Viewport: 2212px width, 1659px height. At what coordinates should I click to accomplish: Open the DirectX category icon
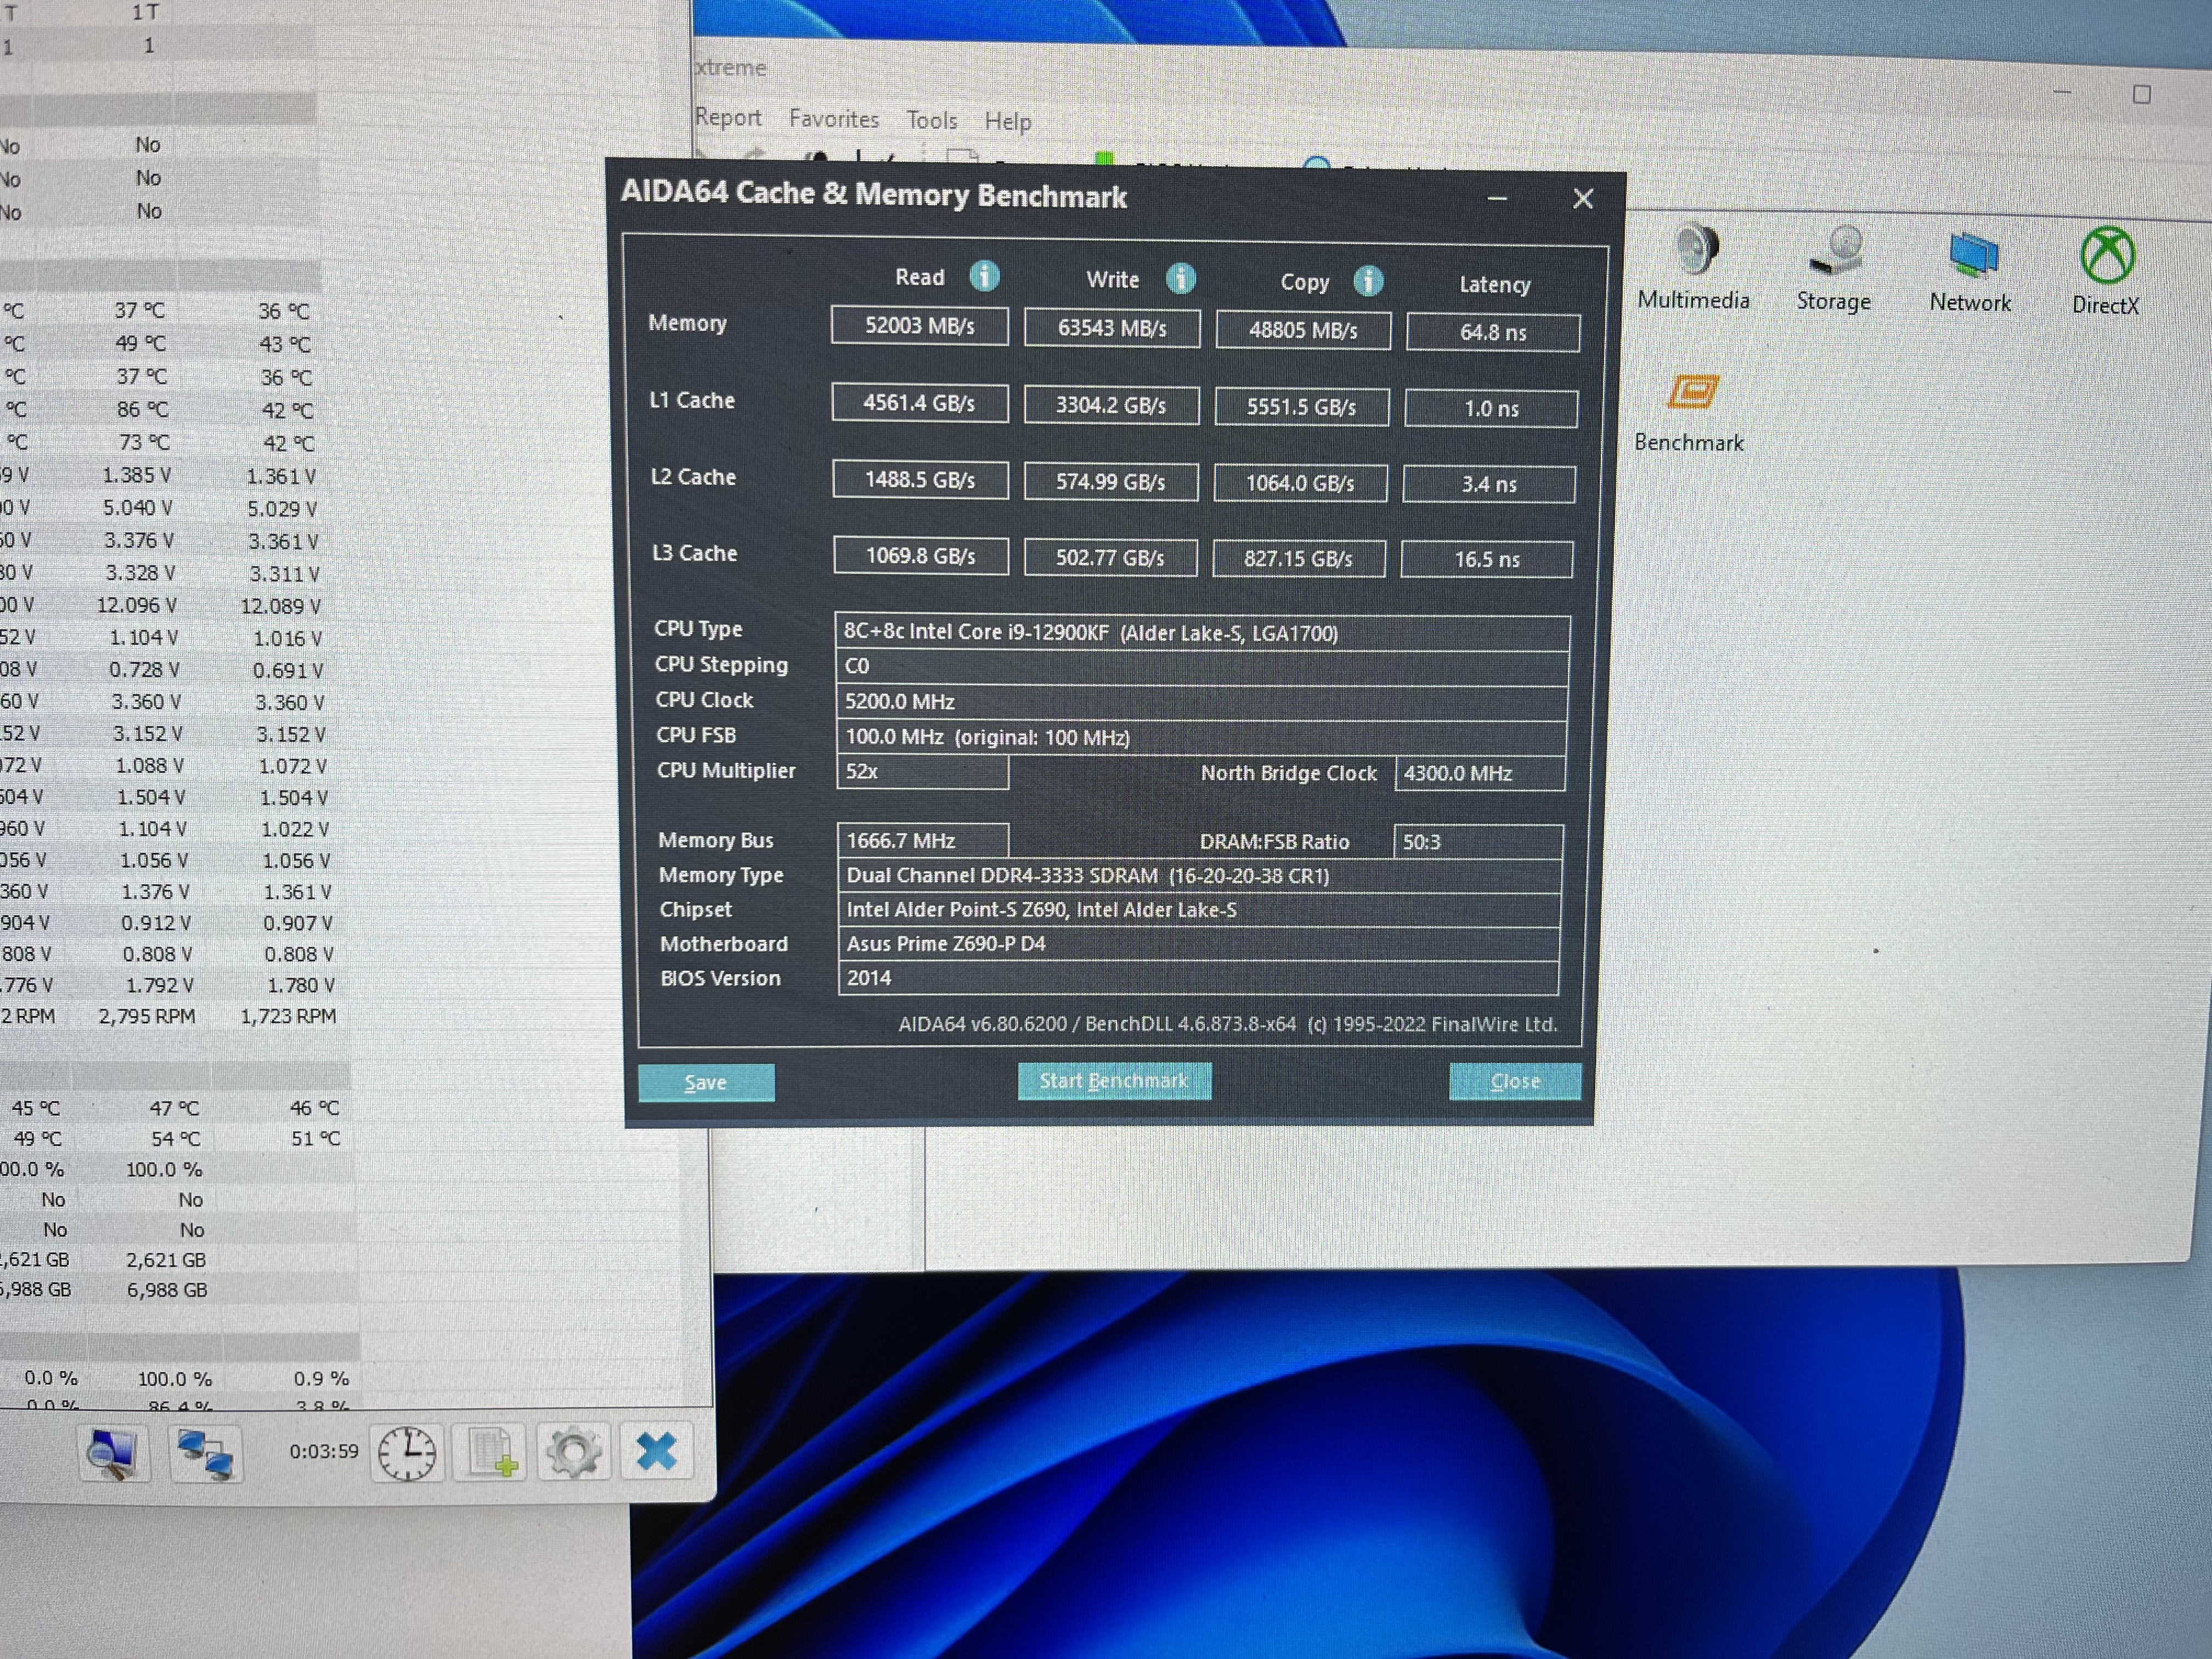(2107, 255)
